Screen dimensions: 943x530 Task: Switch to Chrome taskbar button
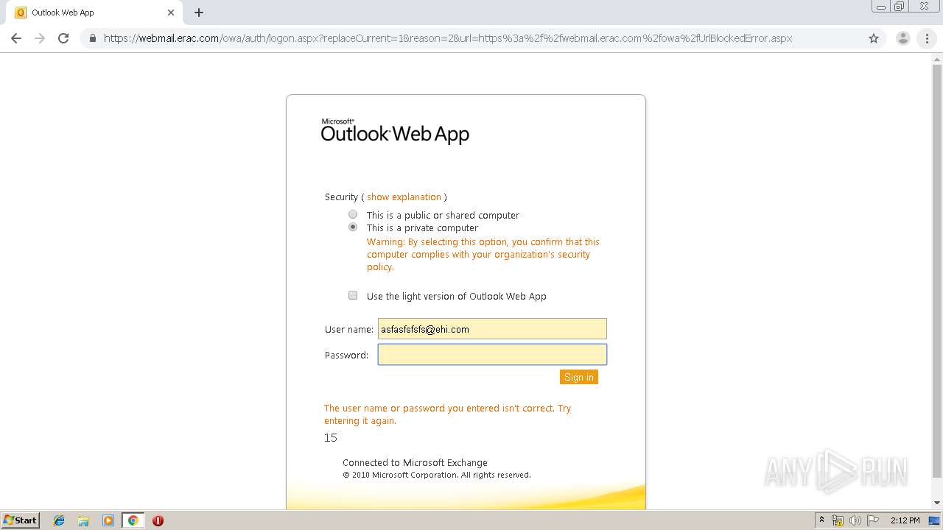[133, 520]
